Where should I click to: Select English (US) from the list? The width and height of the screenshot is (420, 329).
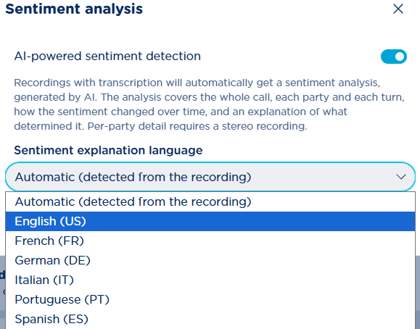(210, 221)
